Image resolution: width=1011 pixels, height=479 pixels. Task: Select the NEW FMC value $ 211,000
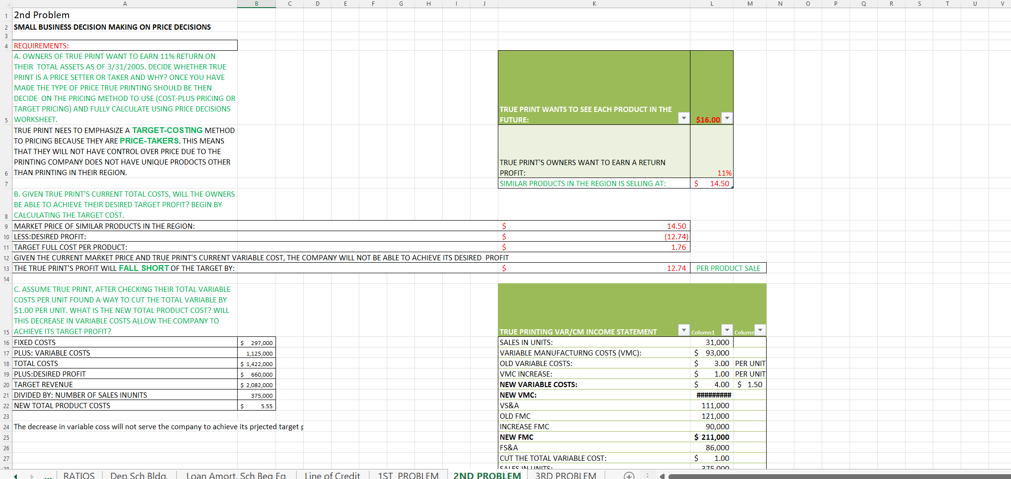pyautogui.click(x=712, y=437)
